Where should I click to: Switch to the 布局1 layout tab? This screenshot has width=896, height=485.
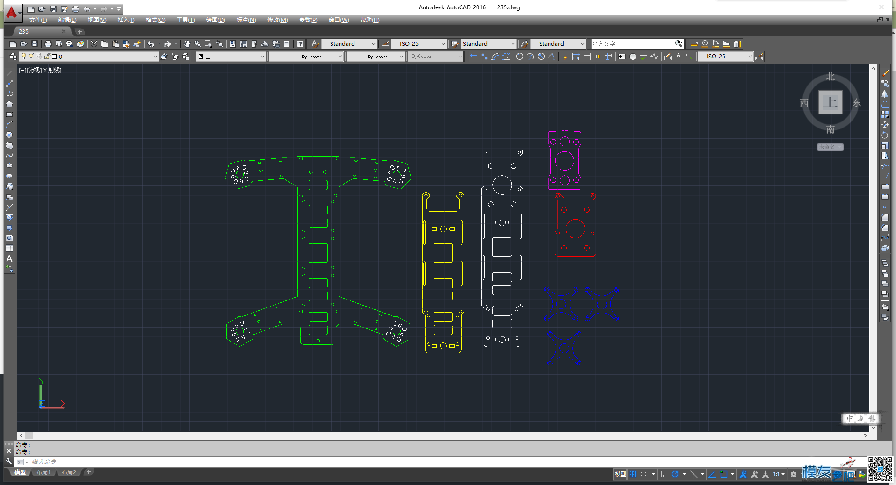[43, 472]
